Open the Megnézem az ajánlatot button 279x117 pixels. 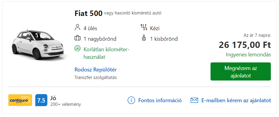coord(241,71)
